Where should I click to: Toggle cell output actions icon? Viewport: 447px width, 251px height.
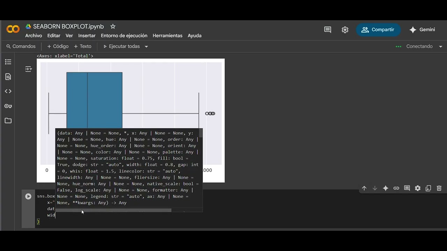click(29, 69)
